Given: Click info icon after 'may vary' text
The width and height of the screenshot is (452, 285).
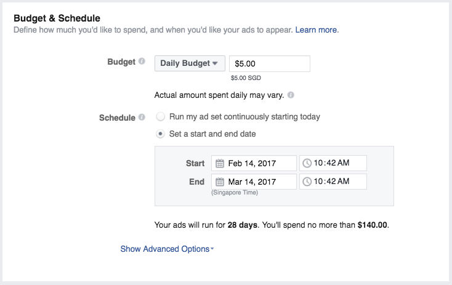Looking at the screenshot, I should click(291, 95).
